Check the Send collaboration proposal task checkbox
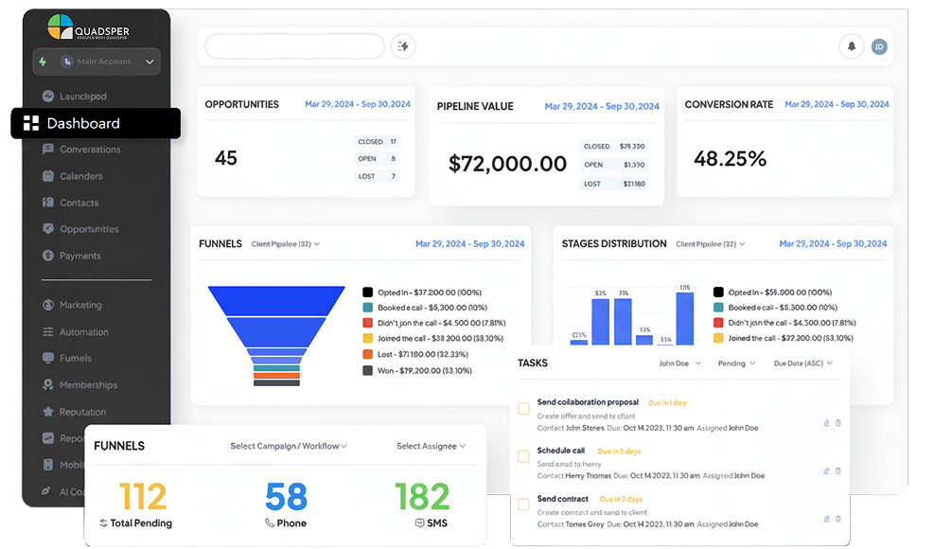The width and height of the screenshot is (934, 549). pos(523,409)
